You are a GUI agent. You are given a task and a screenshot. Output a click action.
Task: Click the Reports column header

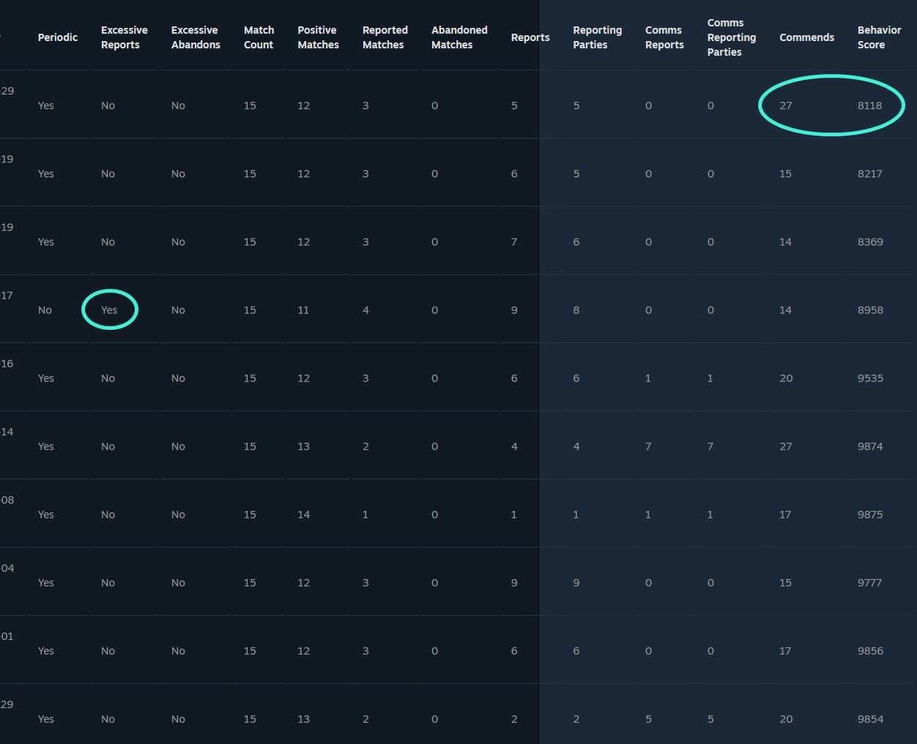point(530,37)
